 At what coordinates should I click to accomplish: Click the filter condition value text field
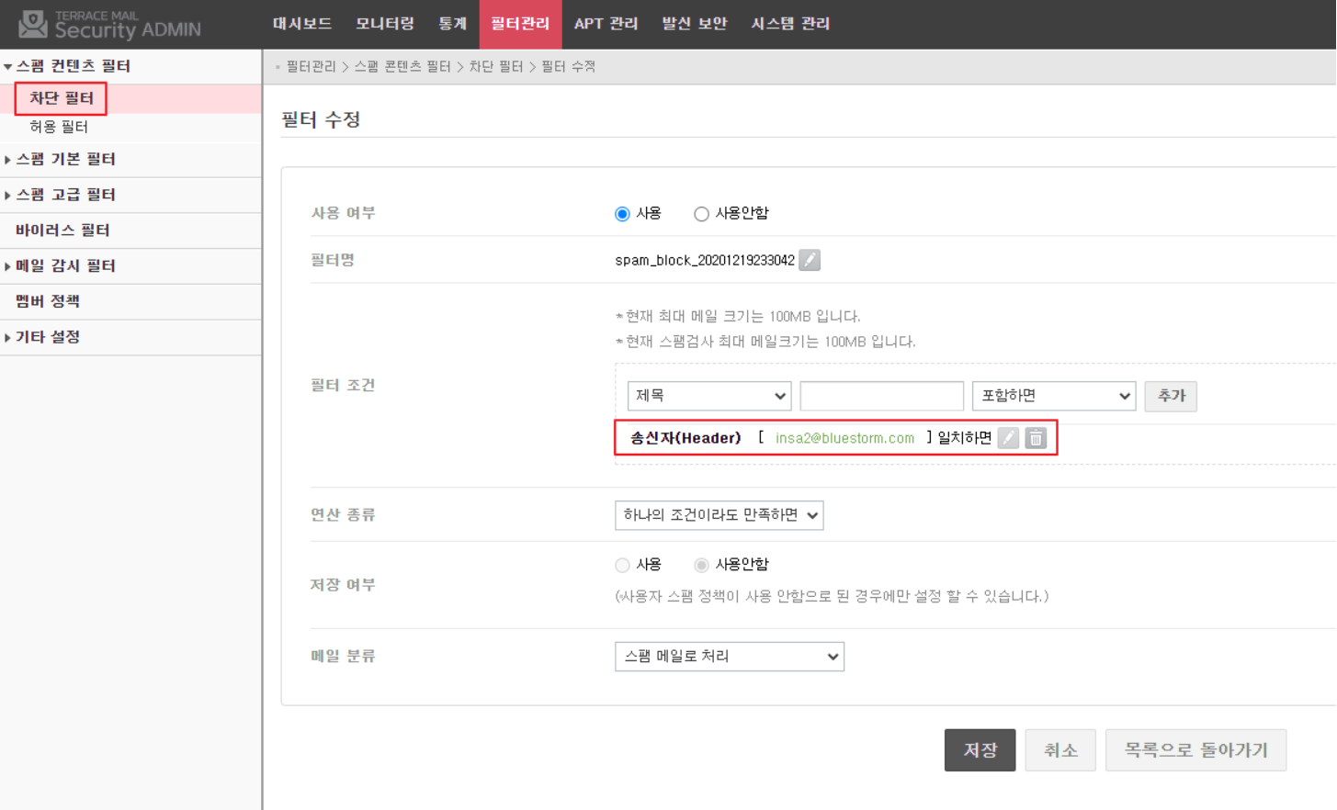(x=881, y=396)
